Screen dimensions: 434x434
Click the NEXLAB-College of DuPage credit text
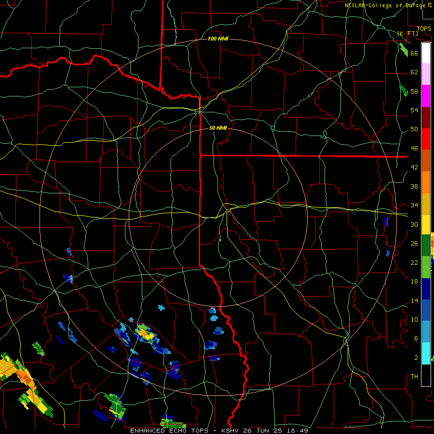(x=388, y=5)
